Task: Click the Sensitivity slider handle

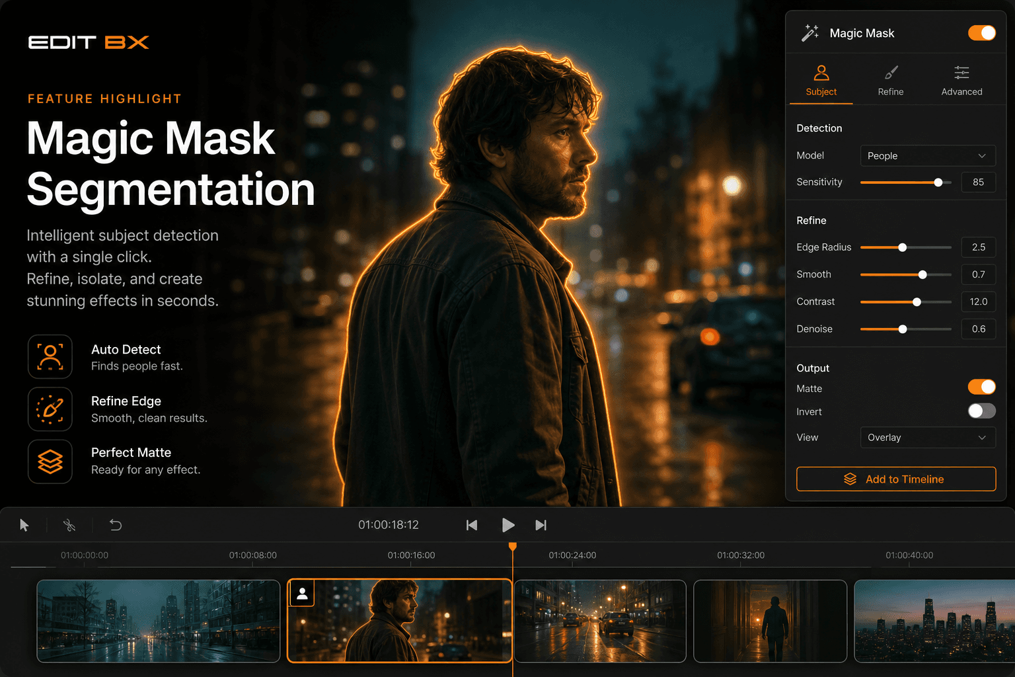Action: [x=938, y=182]
